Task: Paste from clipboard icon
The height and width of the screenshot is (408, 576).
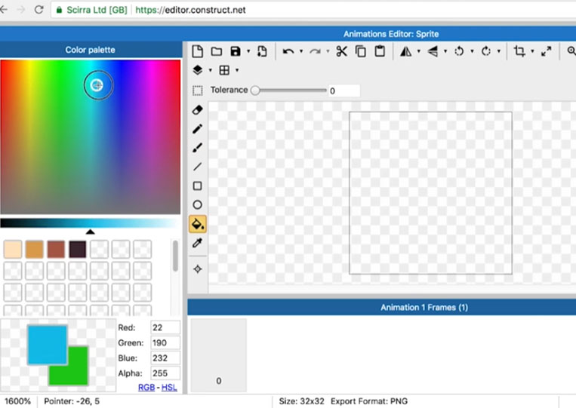Action: coord(380,51)
